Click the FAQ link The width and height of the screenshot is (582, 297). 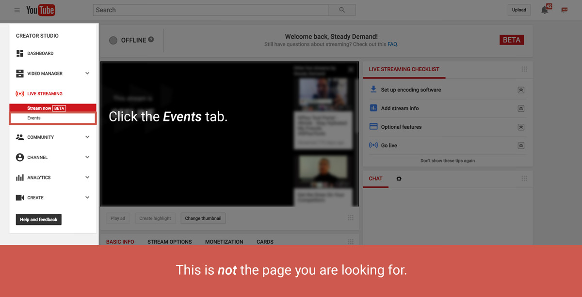[392, 44]
